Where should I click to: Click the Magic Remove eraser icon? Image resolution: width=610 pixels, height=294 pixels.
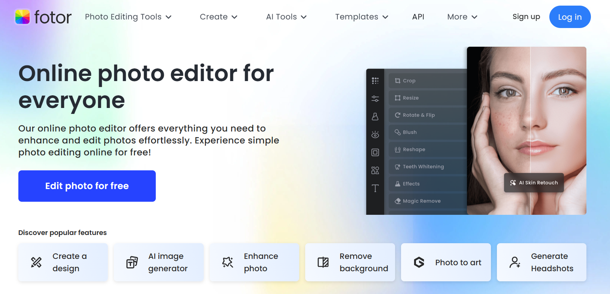point(398,201)
